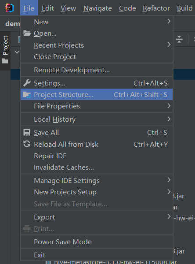Expand the New submenu arrow
This screenshot has width=195, height=264.
coord(169,21)
